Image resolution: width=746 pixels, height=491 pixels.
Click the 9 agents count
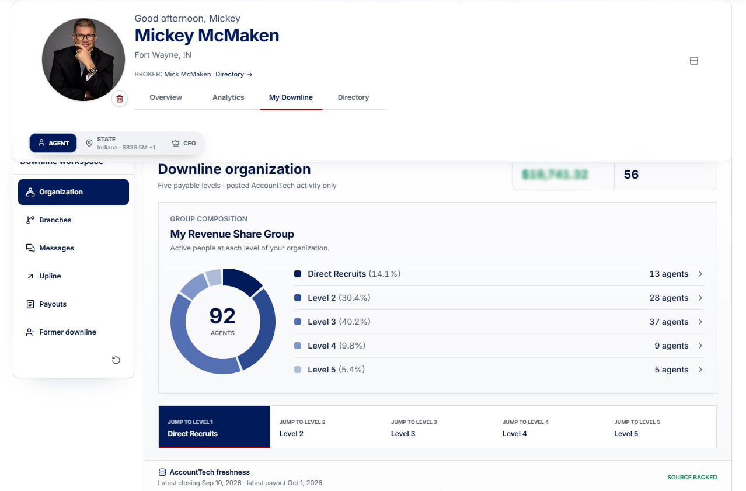pos(671,346)
